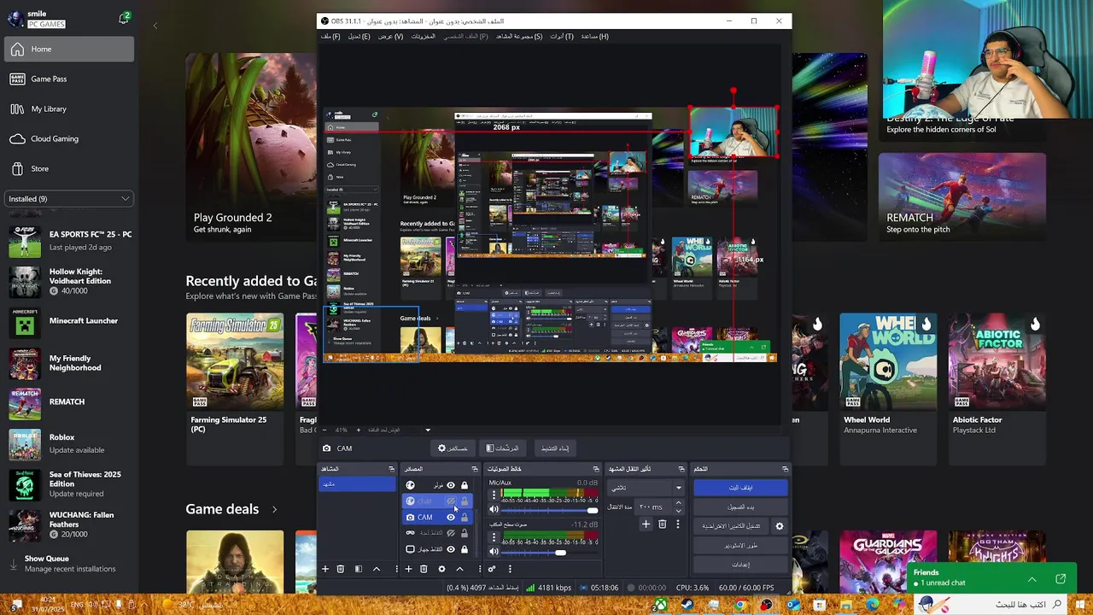Toggle visibility of the chat source
The image size is (1093, 615).
point(451,501)
